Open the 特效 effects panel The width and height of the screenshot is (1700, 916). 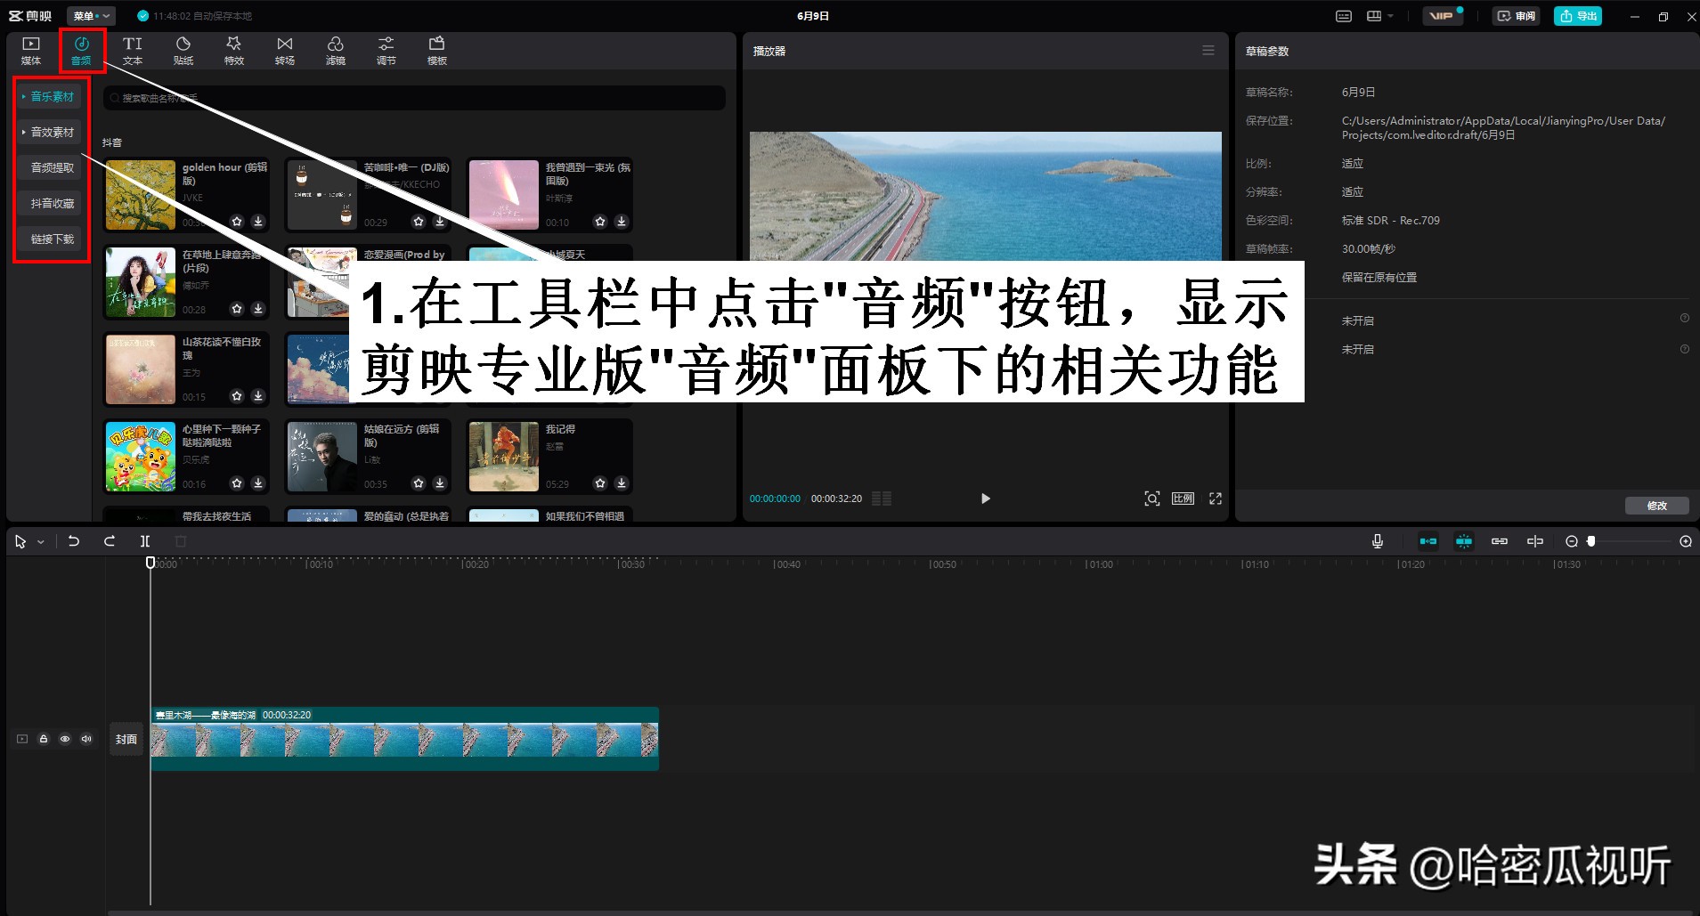tap(233, 49)
